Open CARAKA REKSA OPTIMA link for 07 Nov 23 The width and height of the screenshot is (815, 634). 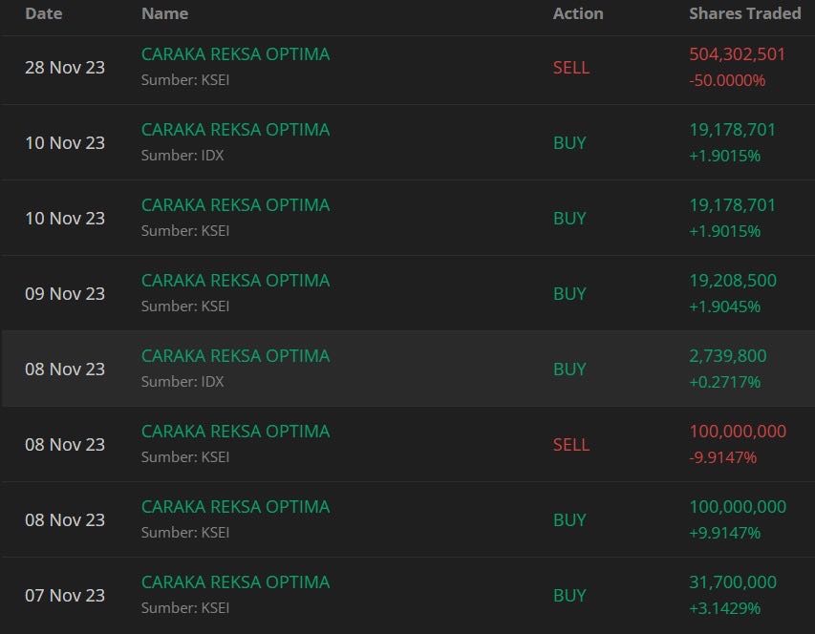click(x=235, y=582)
